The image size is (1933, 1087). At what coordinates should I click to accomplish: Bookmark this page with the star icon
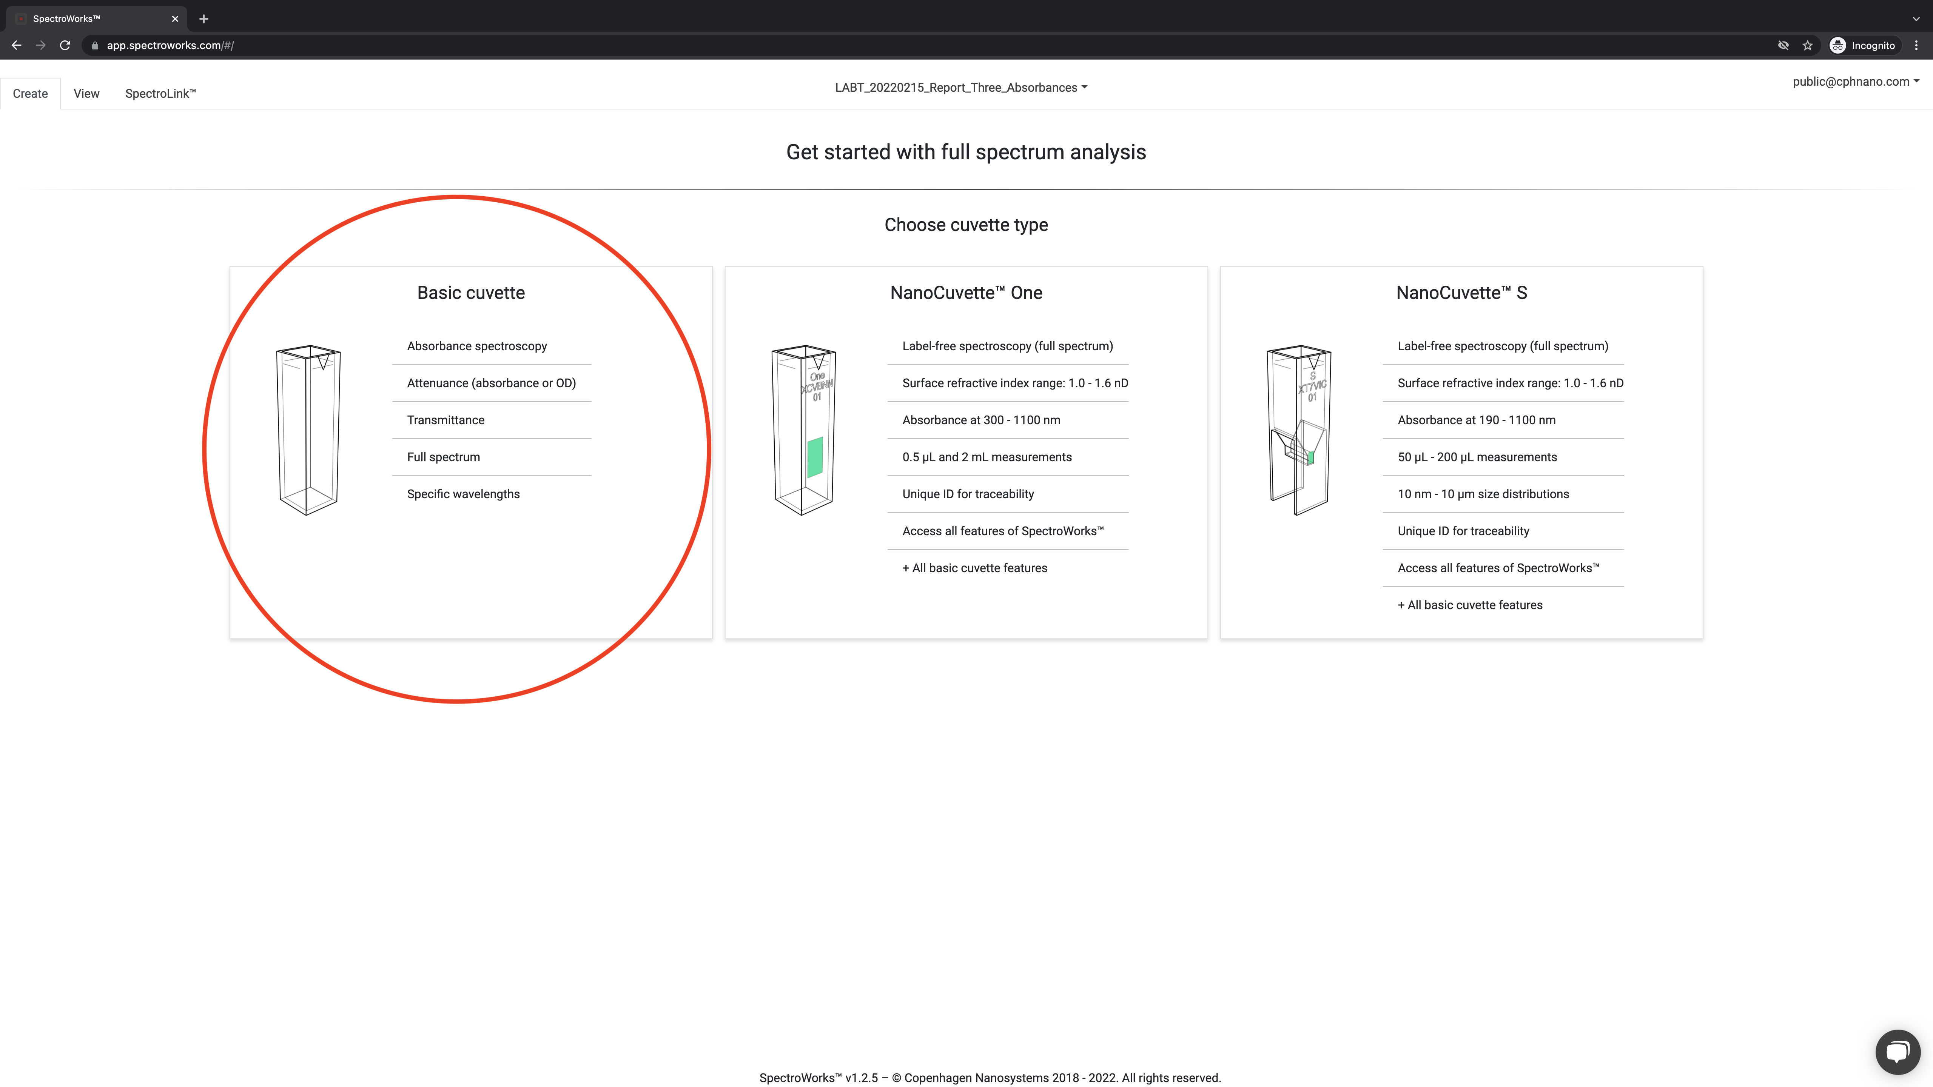(x=1808, y=46)
